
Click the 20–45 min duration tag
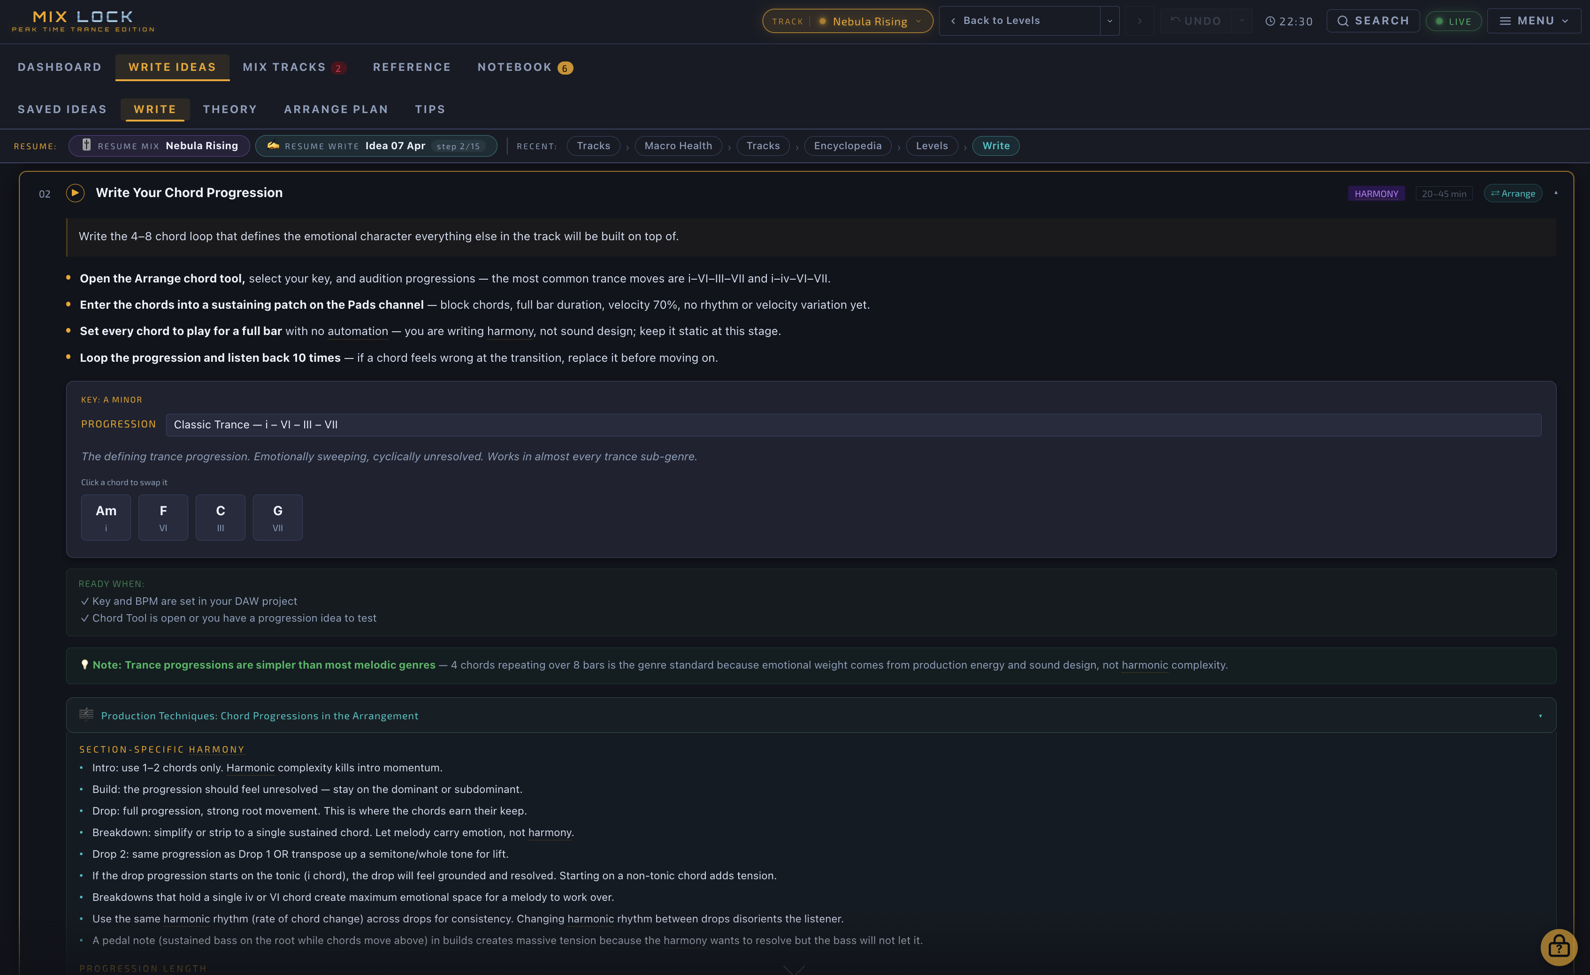coord(1444,194)
